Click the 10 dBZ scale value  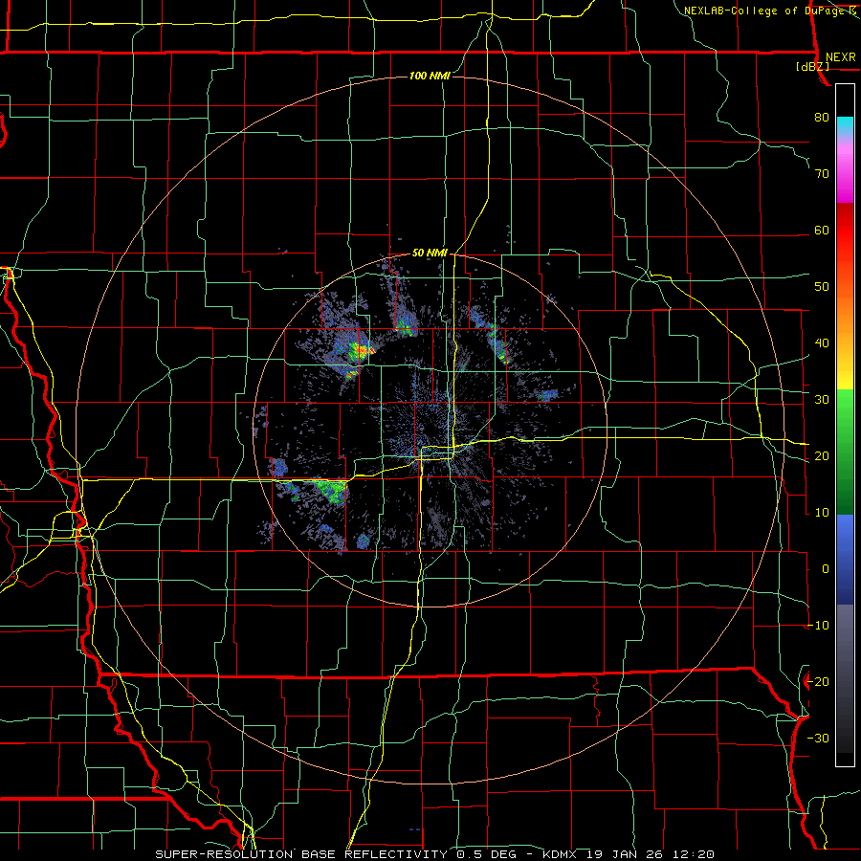(x=822, y=513)
